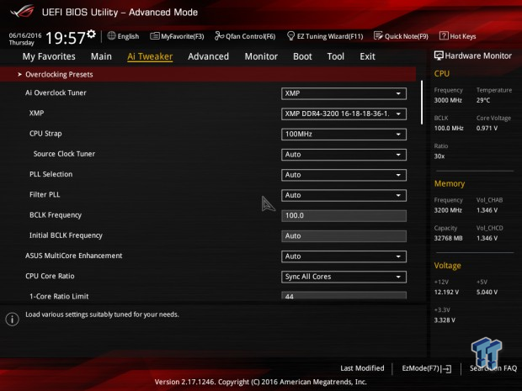Click the settings list scrollbar

(x=422, y=103)
